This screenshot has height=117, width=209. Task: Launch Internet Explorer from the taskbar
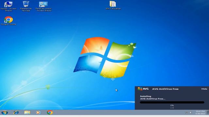tap(16, 112)
